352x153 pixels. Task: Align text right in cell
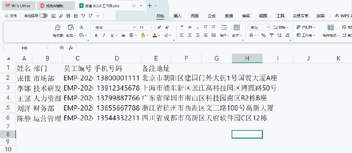tap(198, 35)
